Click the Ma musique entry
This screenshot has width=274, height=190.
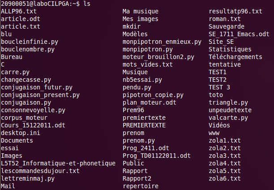tap(141, 11)
